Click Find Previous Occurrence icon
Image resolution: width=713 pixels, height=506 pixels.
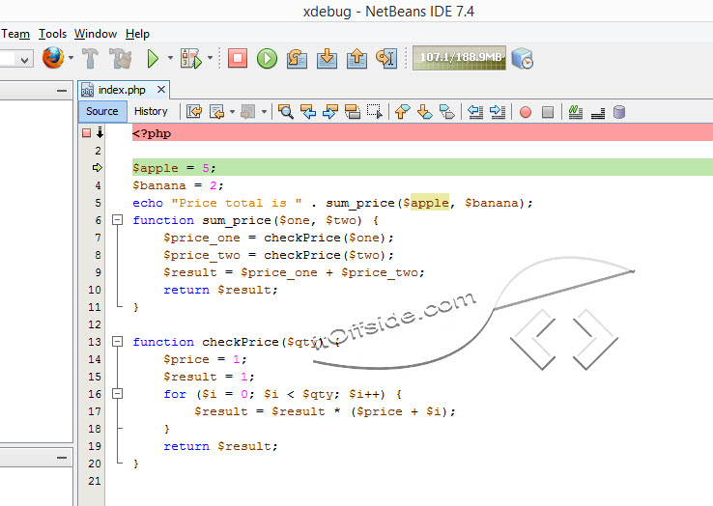pos(308,111)
